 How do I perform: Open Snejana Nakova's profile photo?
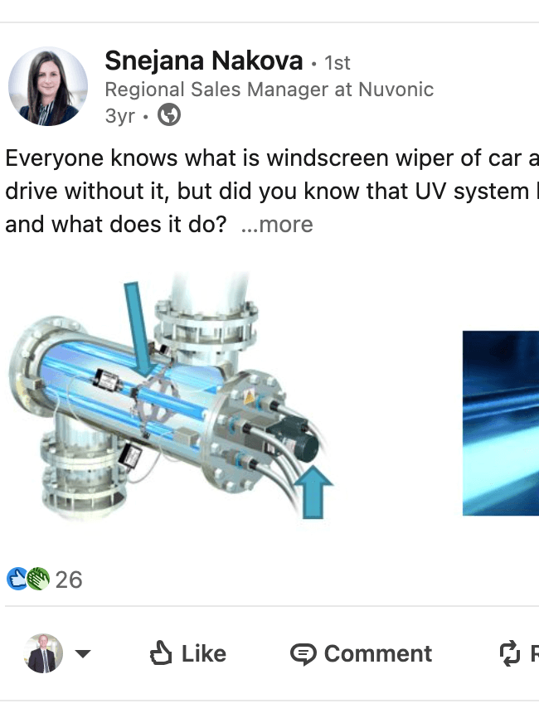click(x=48, y=86)
